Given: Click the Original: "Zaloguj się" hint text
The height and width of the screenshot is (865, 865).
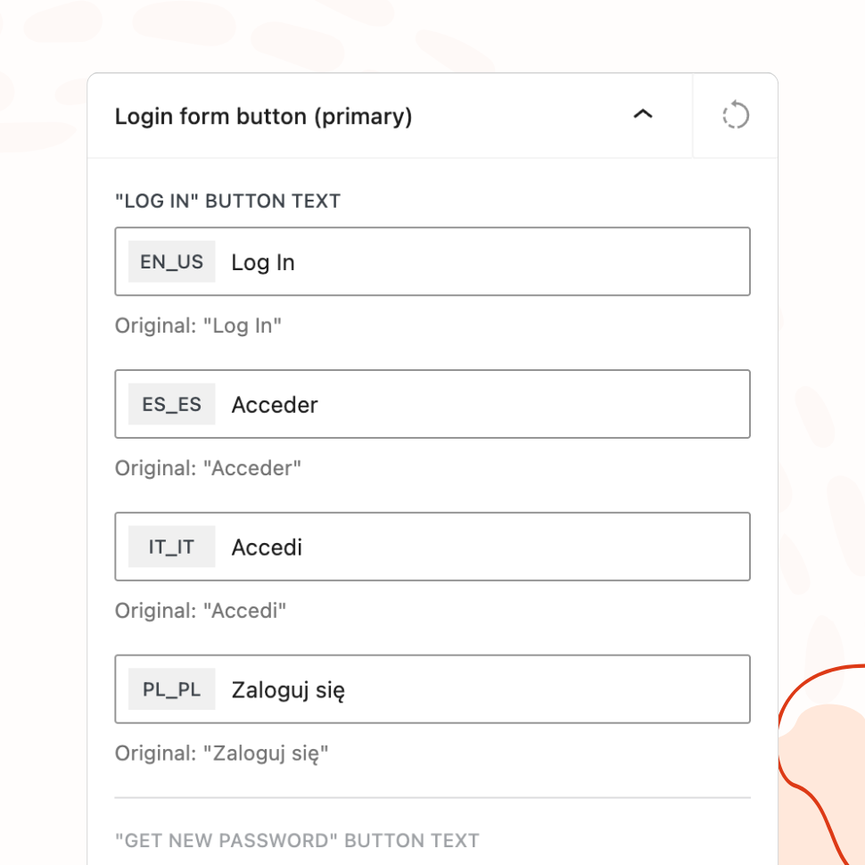Looking at the screenshot, I should pyautogui.click(x=222, y=754).
